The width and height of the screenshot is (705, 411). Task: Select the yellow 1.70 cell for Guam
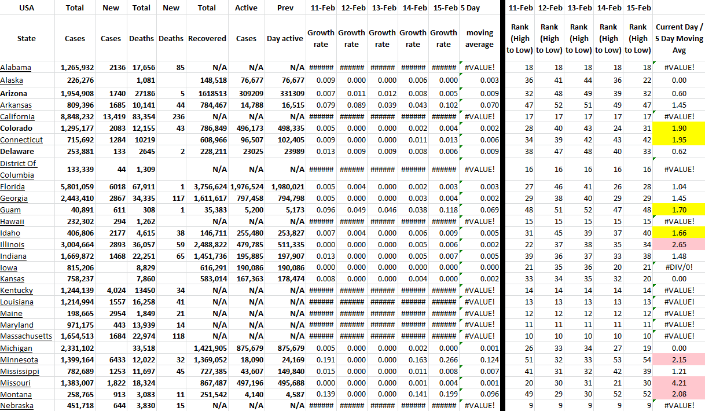pyautogui.click(x=679, y=210)
